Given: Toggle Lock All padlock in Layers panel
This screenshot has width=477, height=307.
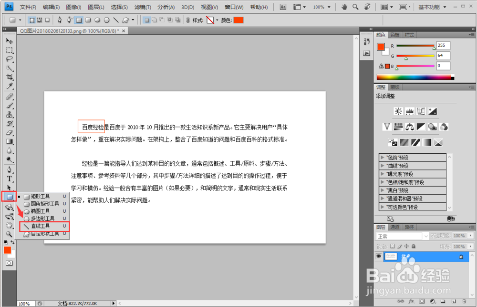Looking at the screenshot, I should tap(414, 246).
